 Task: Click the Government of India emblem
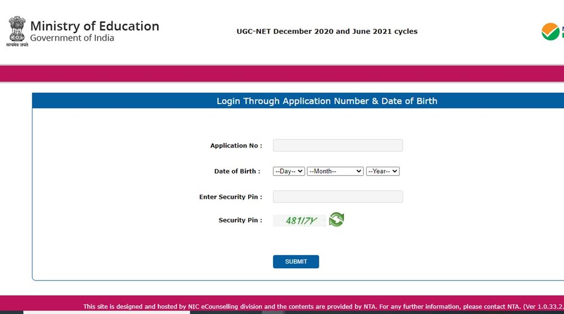(x=17, y=31)
